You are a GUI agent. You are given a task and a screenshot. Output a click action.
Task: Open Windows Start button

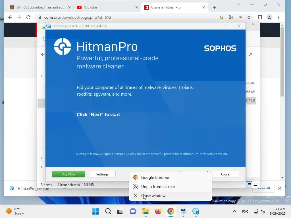[x=96, y=211]
